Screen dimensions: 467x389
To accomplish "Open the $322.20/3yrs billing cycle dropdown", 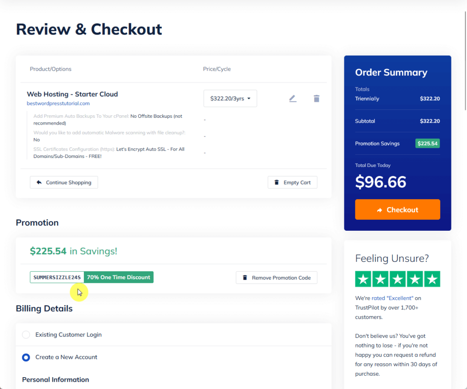I will pyautogui.click(x=230, y=99).
